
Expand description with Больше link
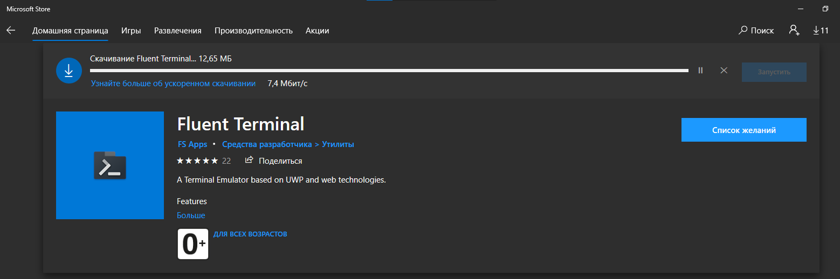(x=191, y=215)
